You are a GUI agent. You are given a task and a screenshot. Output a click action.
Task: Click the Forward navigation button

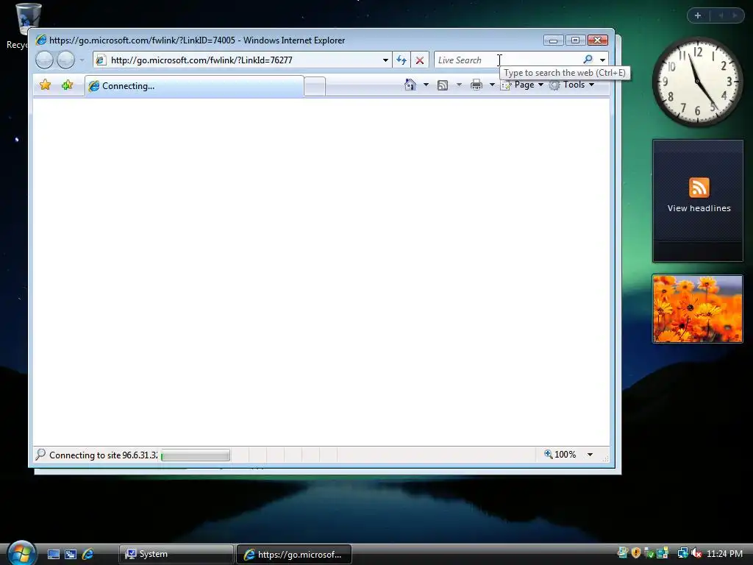tap(65, 60)
